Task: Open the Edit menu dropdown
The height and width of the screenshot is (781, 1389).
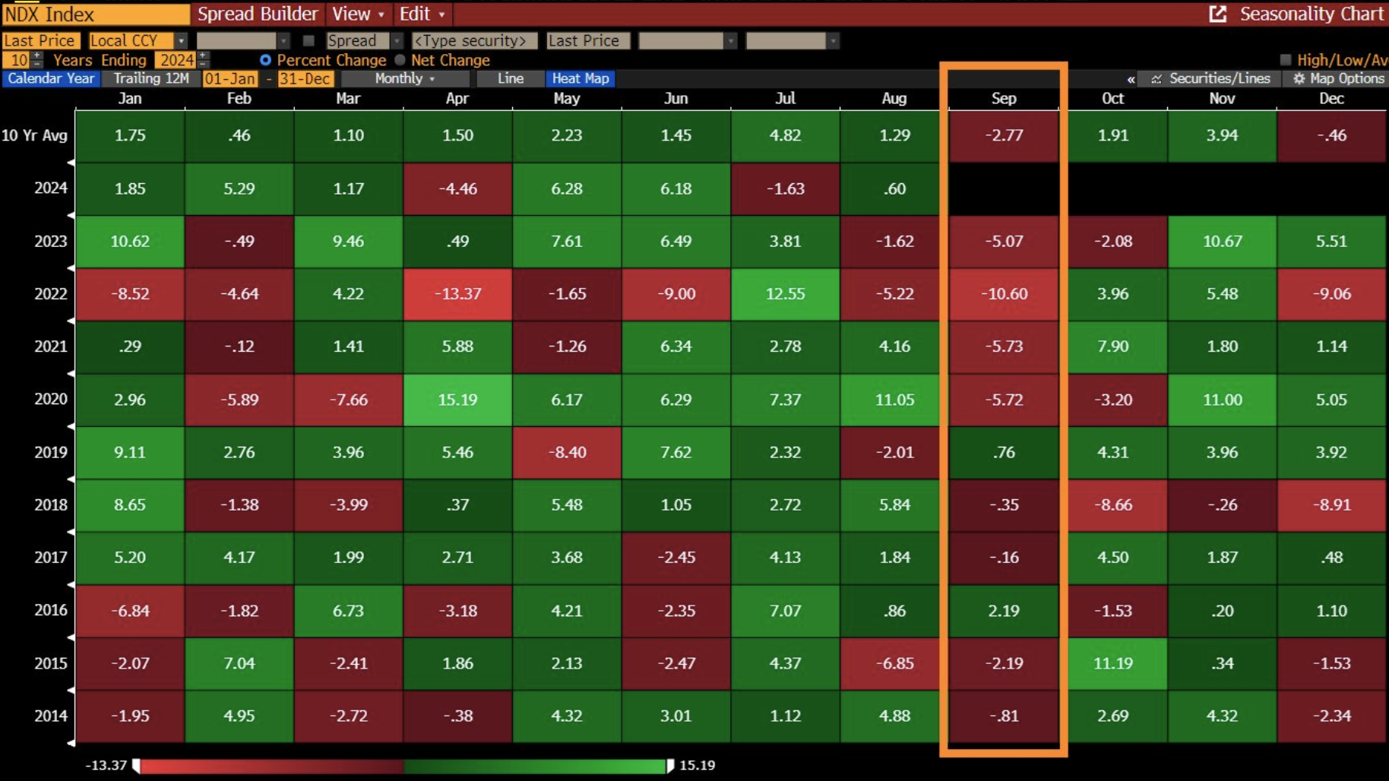Action: tap(422, 14)
